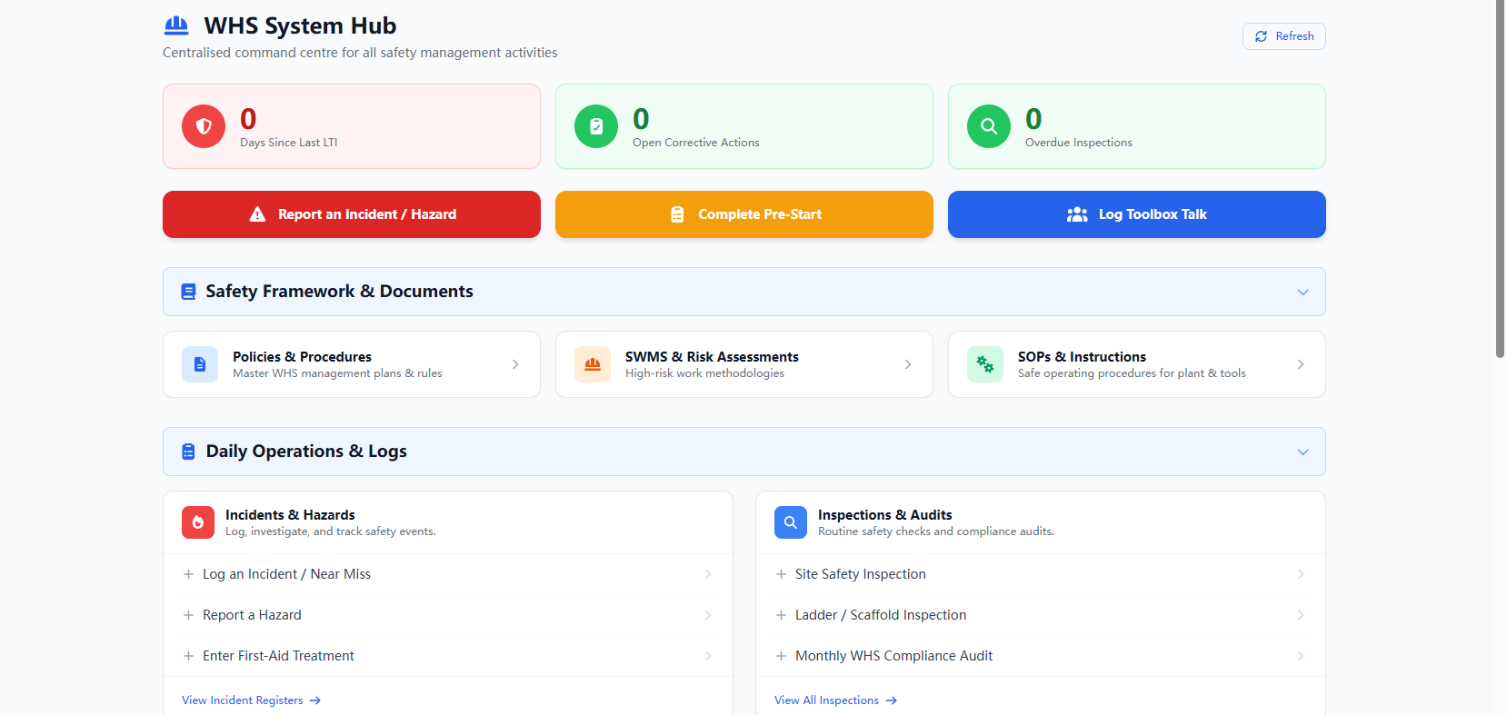Click chevron on Ladder / Scaffold Inspection row
The width and height of the screenshot is (1507, 715).
point(1301,615)
